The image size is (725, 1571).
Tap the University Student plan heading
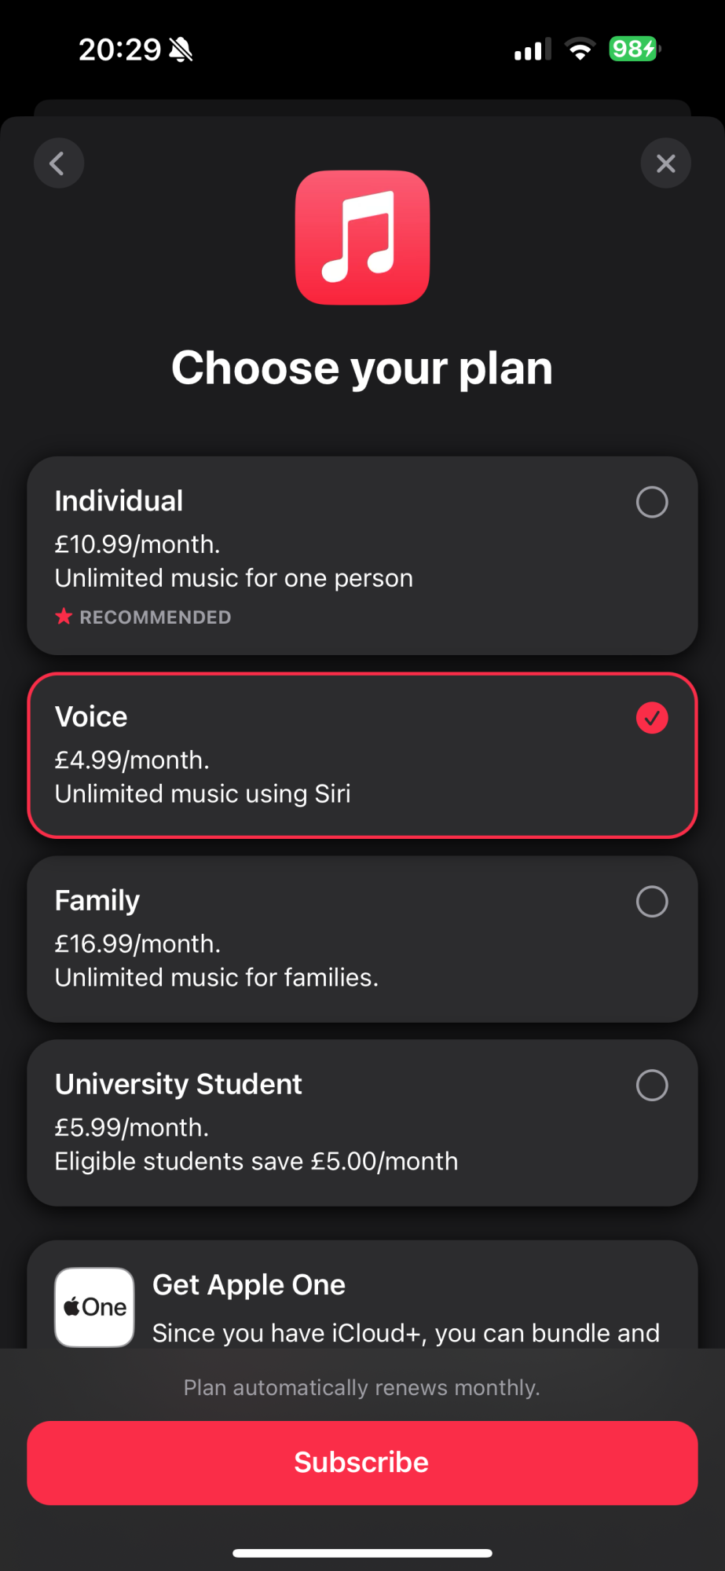pos(178,1084)
